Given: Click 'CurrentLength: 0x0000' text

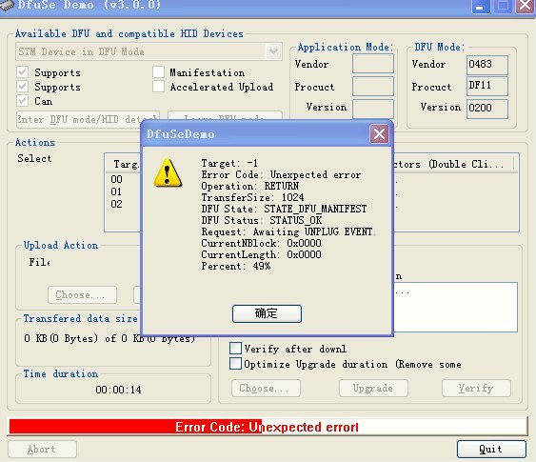Looking at the screenshot, I should tap(261, 254).
